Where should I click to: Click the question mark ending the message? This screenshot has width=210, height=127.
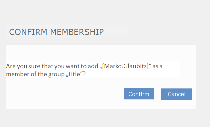tap(84, 74)
